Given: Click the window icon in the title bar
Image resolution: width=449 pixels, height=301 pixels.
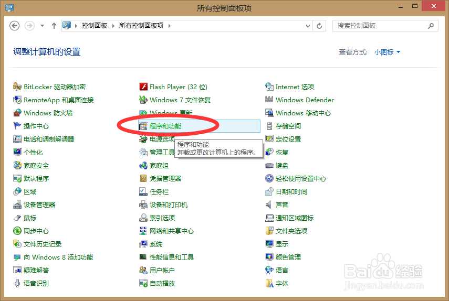Looking at the screenshot, I should click(x=9, y=7).
